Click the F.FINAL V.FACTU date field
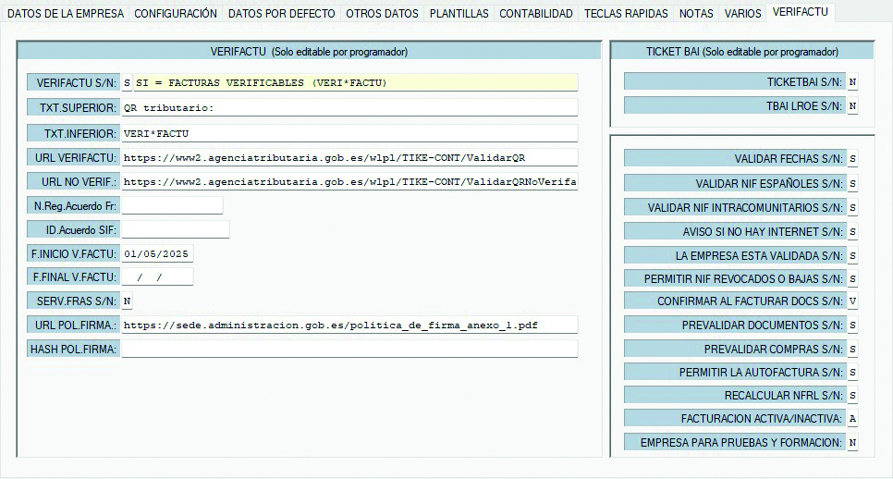 click(156, 277)
